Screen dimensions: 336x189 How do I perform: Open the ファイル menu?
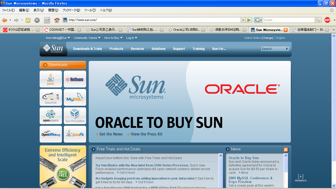8,10
